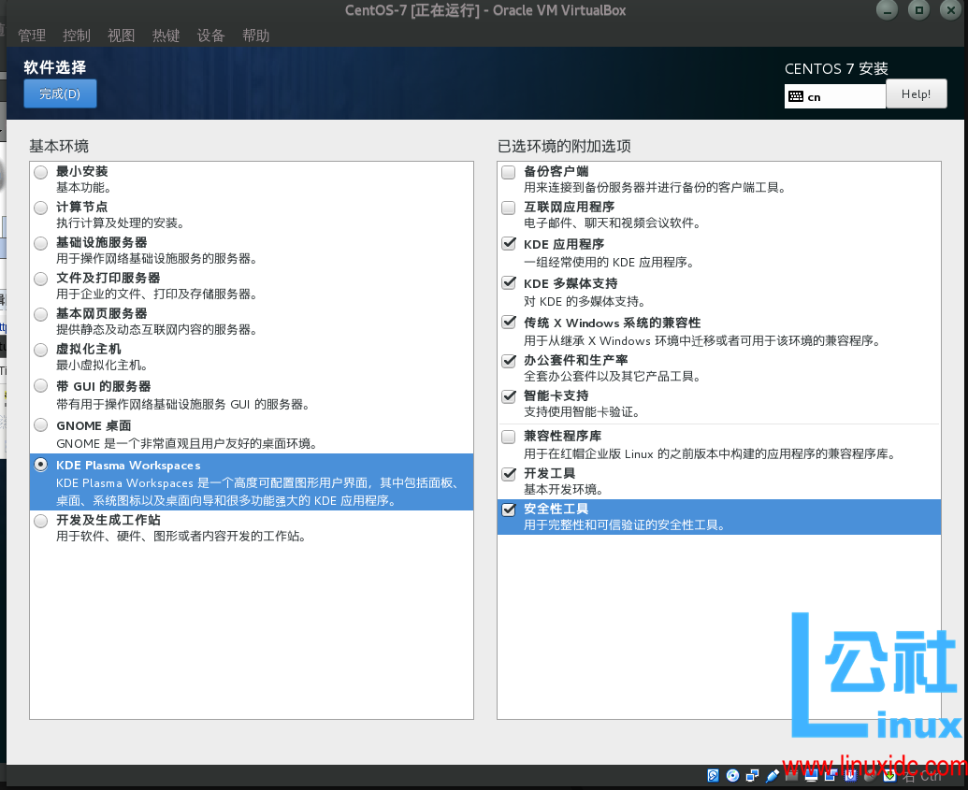Image resolution: width=968 pixels, height=790 pixels.
Task: Click text '提供静态及动态互联网内容的服务器。'
Action: 157,330
